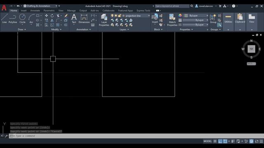Click the MODEL space button

click(207, 141)
